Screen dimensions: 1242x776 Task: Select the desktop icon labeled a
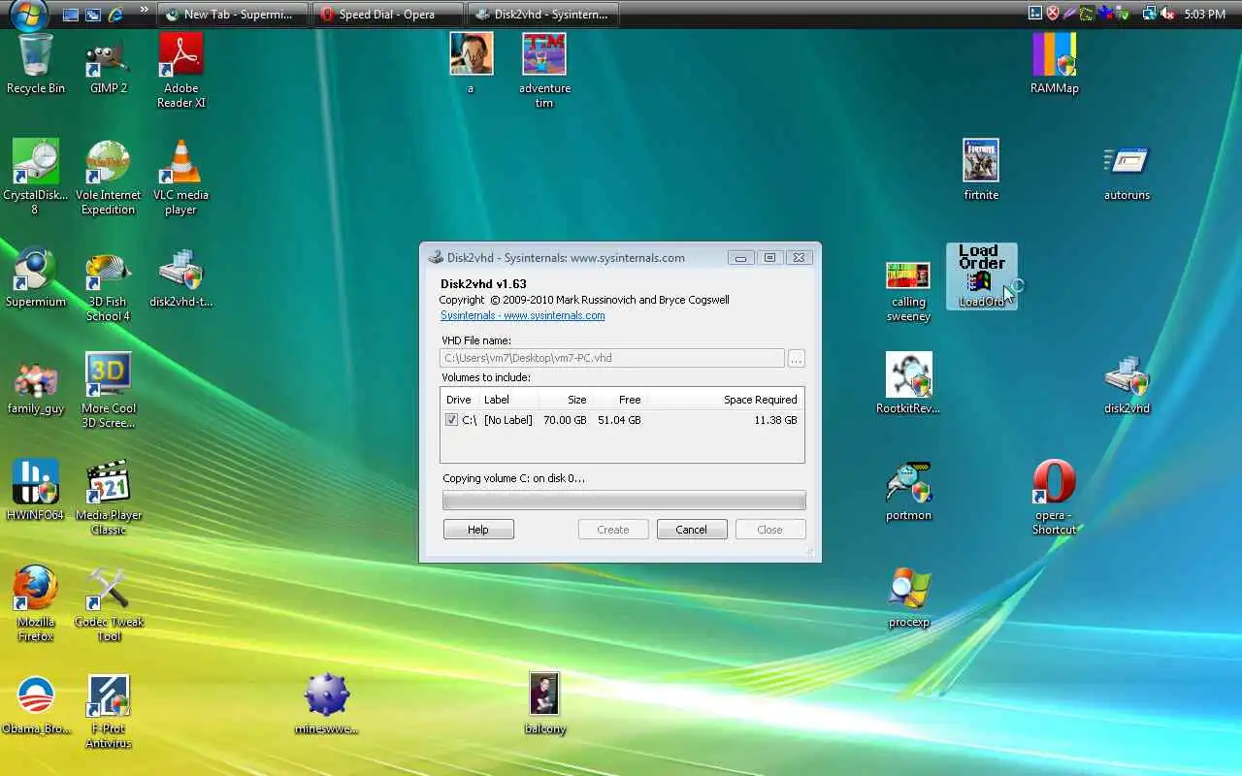click(472, 64)
